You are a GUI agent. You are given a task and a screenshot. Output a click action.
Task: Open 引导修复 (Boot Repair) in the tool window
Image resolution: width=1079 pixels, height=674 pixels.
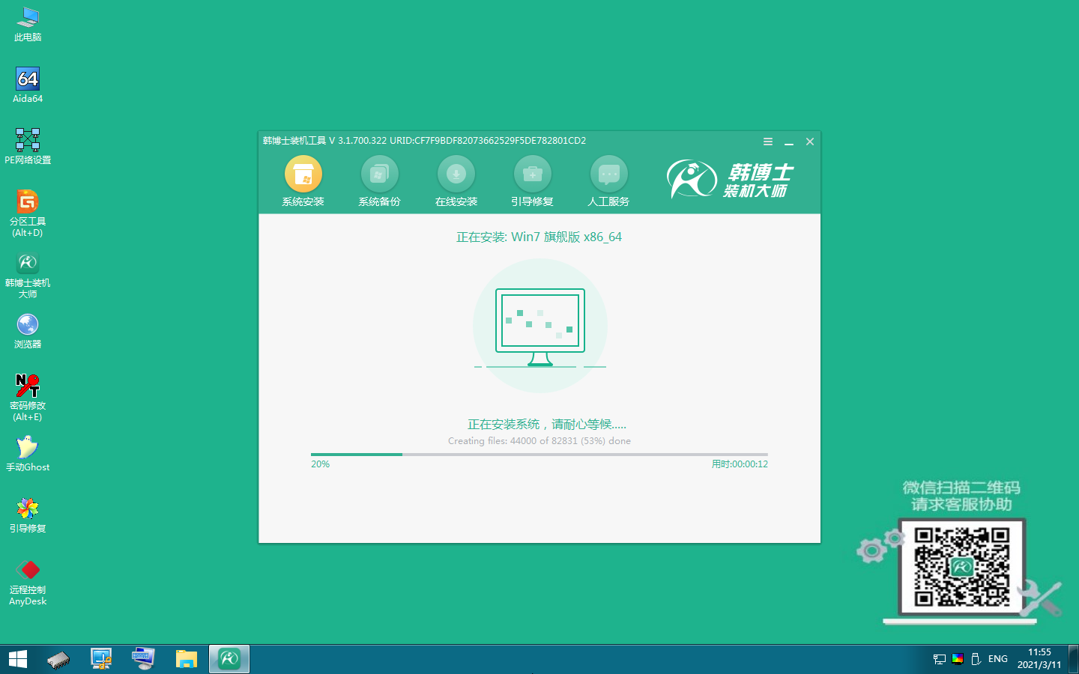pos(533,180)
